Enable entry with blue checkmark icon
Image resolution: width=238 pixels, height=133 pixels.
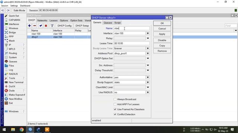click(41, 25)
